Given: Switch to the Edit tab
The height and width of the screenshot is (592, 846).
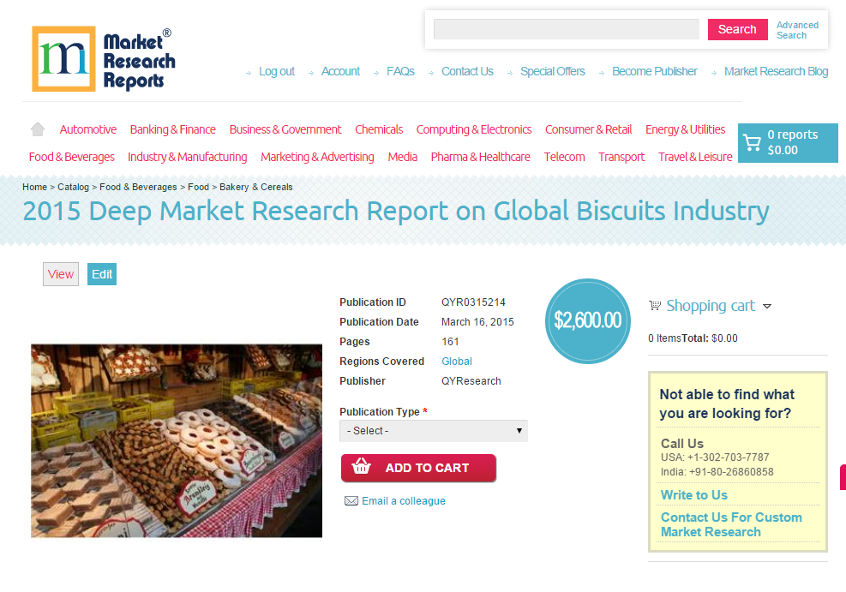Looking at the screenshot, I should pyautogui.click(x=101, y=274).
